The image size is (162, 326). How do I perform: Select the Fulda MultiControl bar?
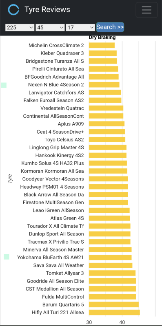(x=113, y=297)
